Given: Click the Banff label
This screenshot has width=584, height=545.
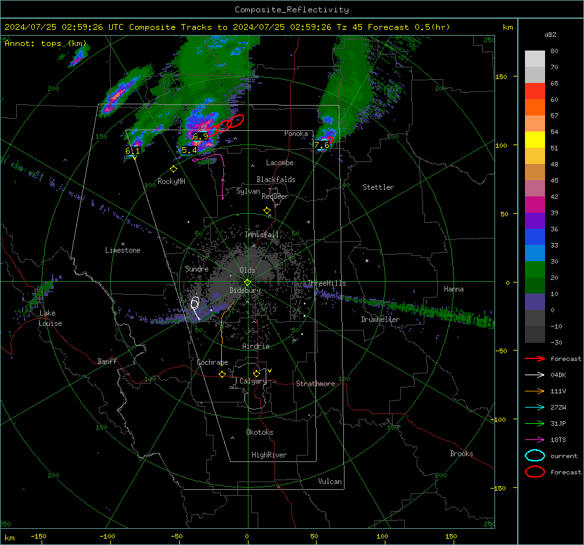Looking at the screenshot, I should 107,362.
